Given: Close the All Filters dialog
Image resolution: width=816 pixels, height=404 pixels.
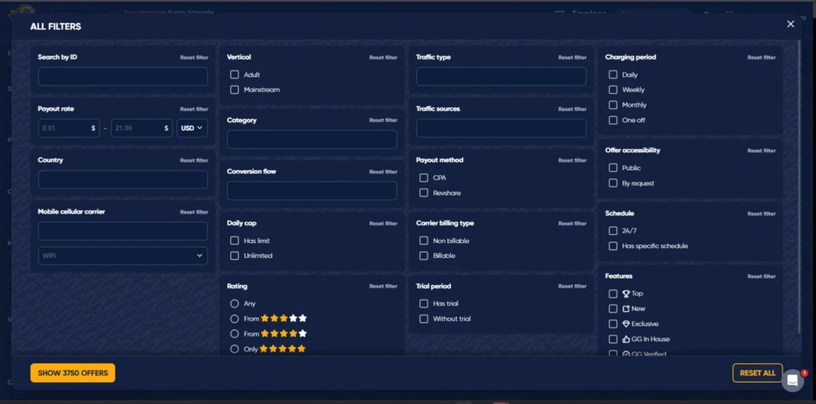Looking at the screenshot, I should [790, 24].
